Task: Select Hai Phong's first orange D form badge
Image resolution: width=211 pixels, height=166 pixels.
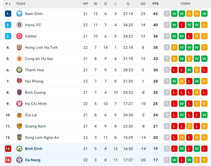Action: pos(182,81)
